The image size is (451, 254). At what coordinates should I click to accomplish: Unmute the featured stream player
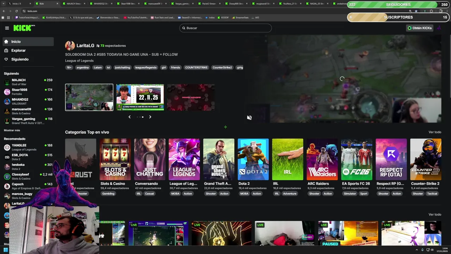(249, 117)
